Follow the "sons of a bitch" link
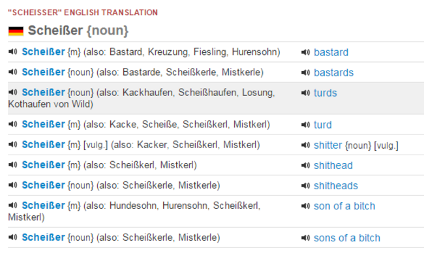Screen dimensions: 424x261 click(347, 238)
